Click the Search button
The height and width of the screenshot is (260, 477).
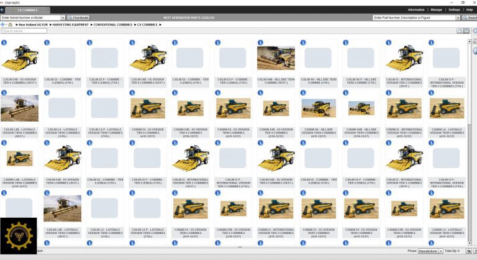point(470,17)
